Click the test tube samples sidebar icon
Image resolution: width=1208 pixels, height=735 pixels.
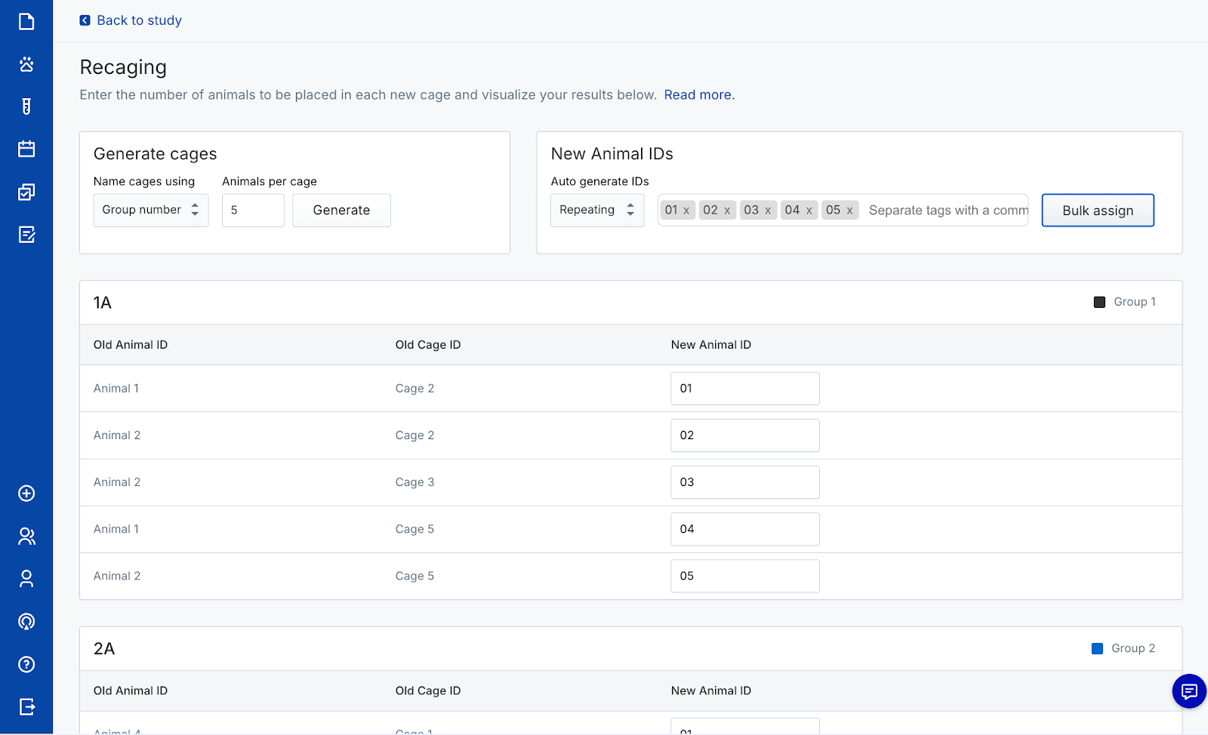[26, 106]
